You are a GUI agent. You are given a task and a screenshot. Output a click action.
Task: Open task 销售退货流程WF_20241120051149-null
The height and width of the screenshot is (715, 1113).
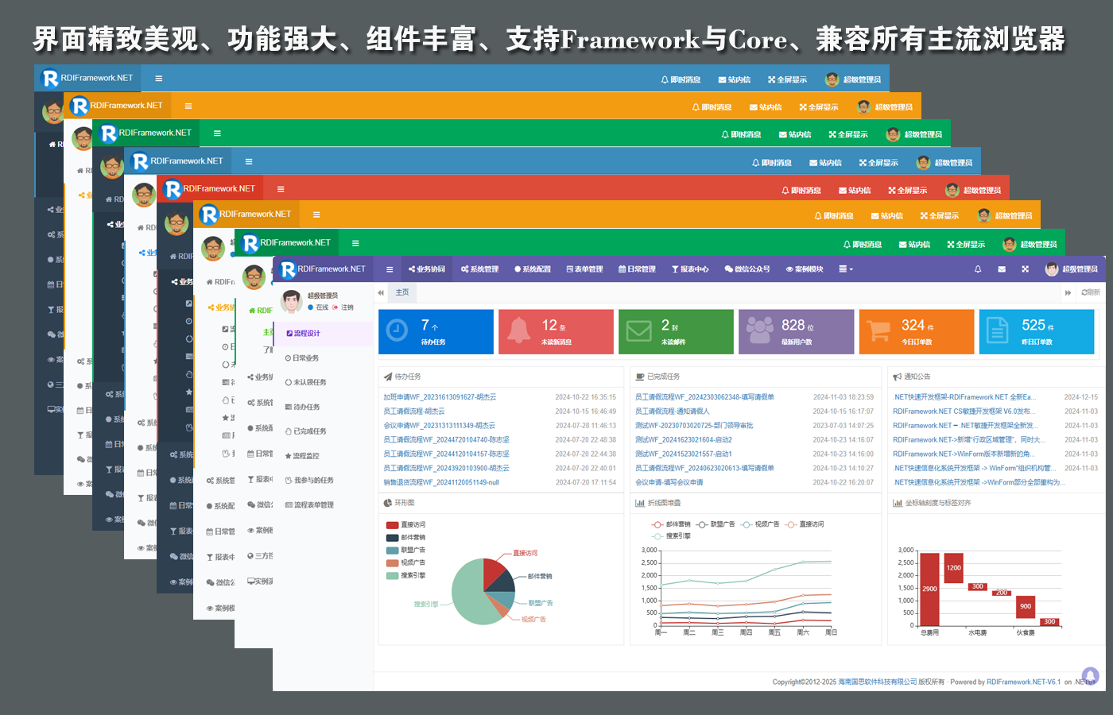coord(441,483)
